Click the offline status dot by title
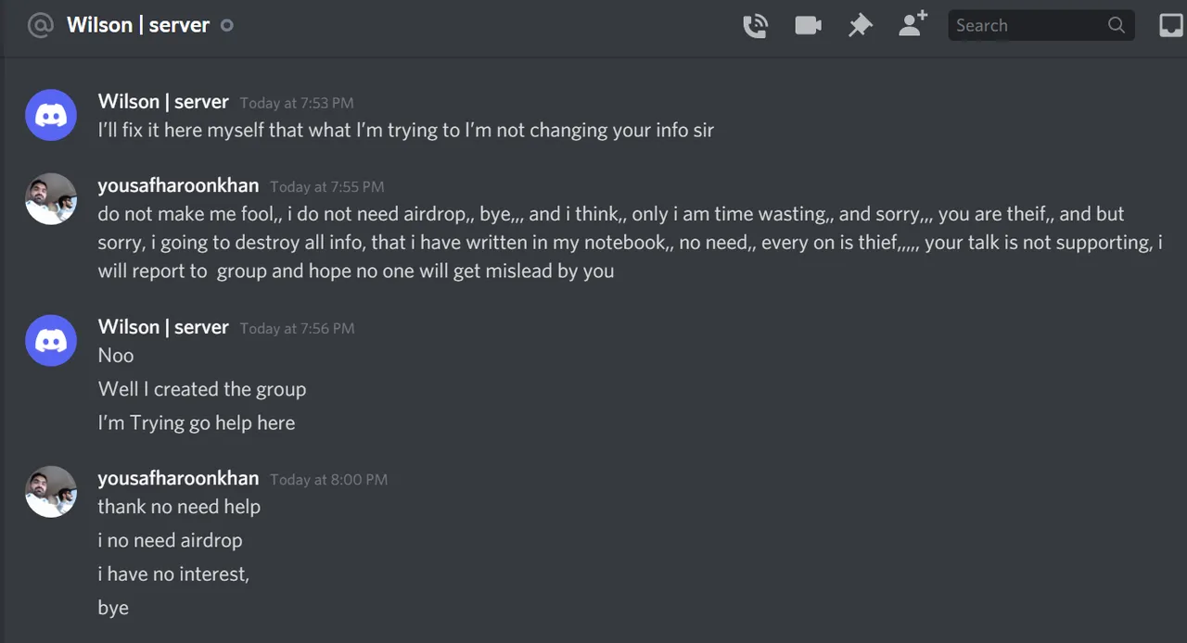 [227, 25]
